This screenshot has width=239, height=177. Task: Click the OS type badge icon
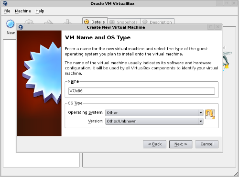coord(210,114)
